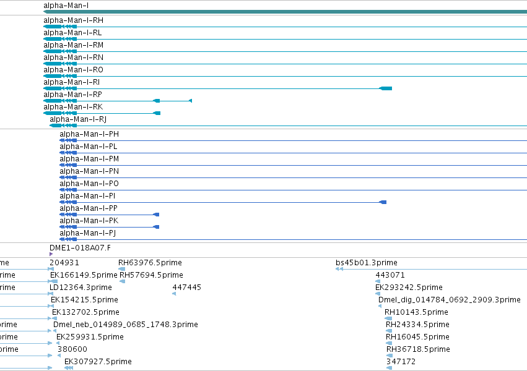Select the 443071 feature label
The image size is (527, 371).
(x=390, y=275)
